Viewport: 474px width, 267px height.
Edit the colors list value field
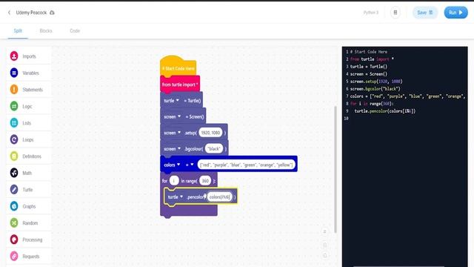point(246,165)
